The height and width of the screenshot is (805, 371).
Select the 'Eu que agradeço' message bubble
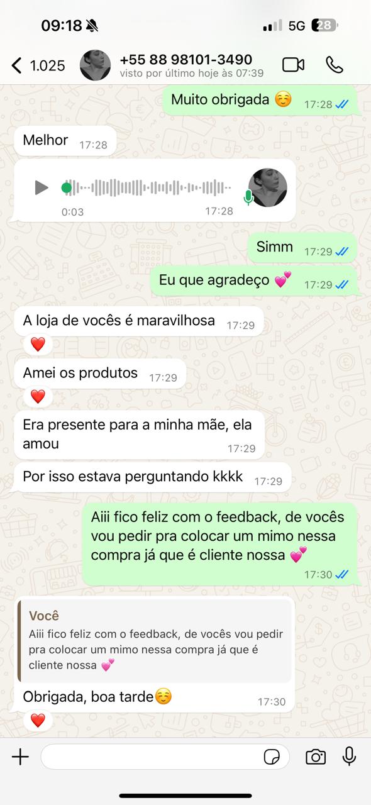254,281
